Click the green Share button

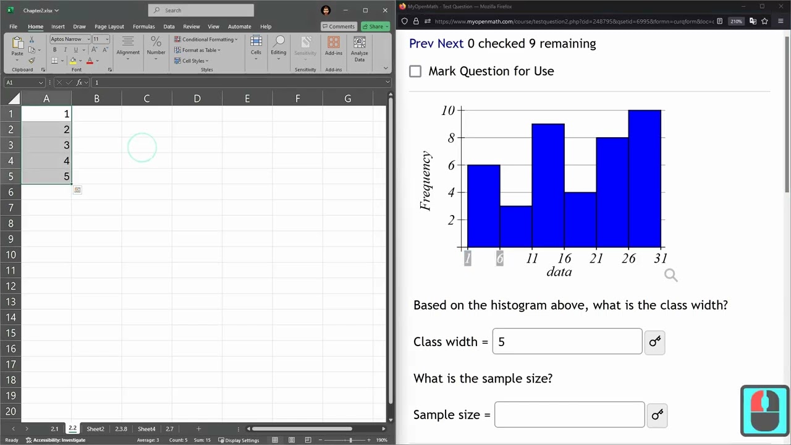coord(376,27)
